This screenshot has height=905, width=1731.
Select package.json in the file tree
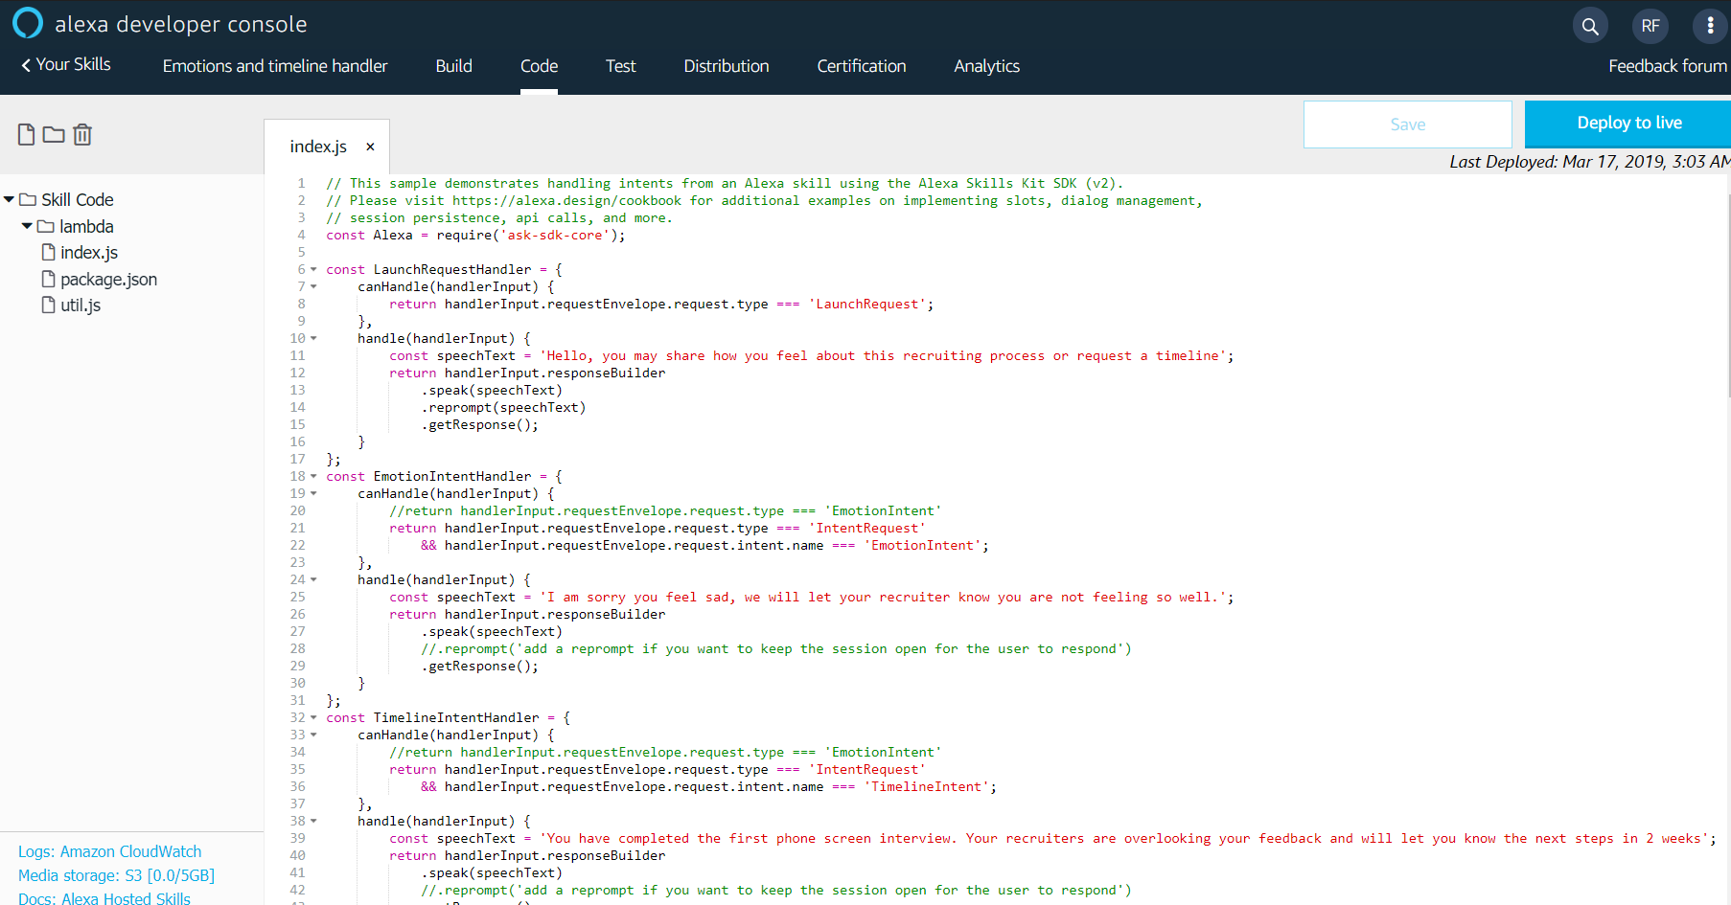108,280
